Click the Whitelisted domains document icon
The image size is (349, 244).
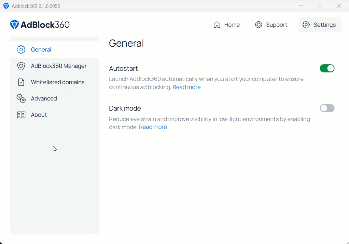point(21,82)
